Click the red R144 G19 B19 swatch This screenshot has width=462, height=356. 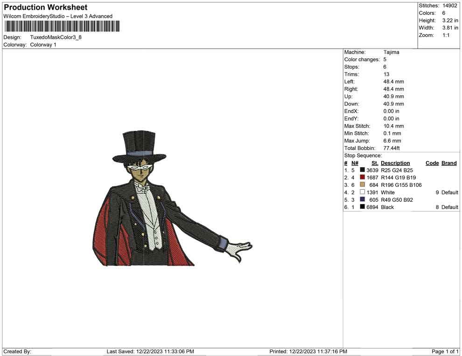click(363, 177)
